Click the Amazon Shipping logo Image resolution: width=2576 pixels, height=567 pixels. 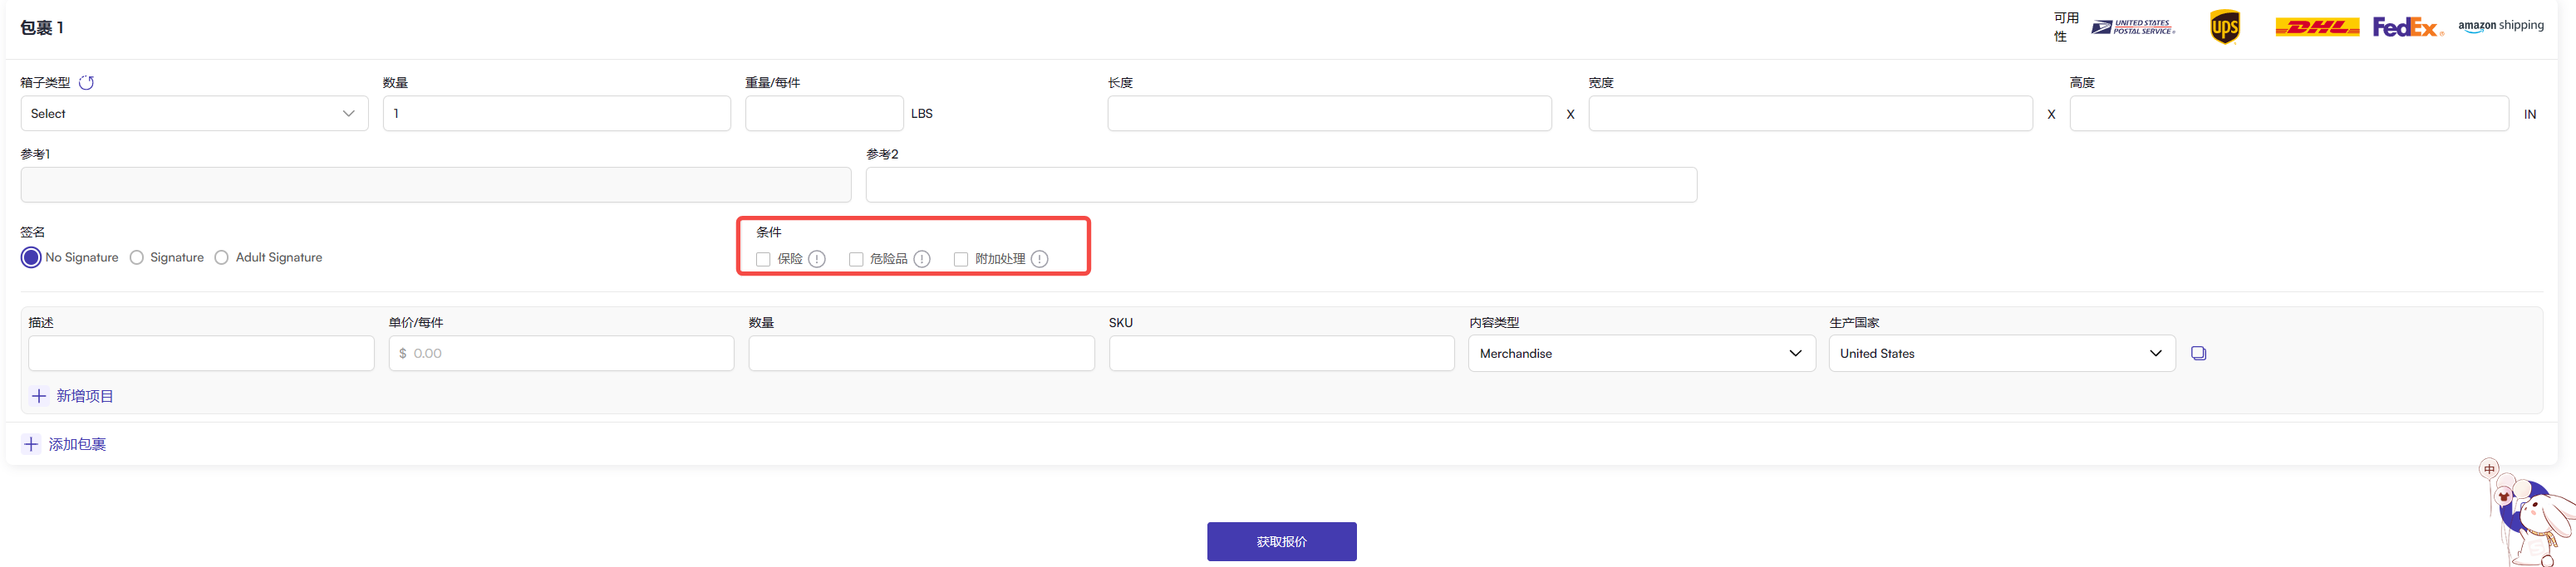[x=2501, y=26]
